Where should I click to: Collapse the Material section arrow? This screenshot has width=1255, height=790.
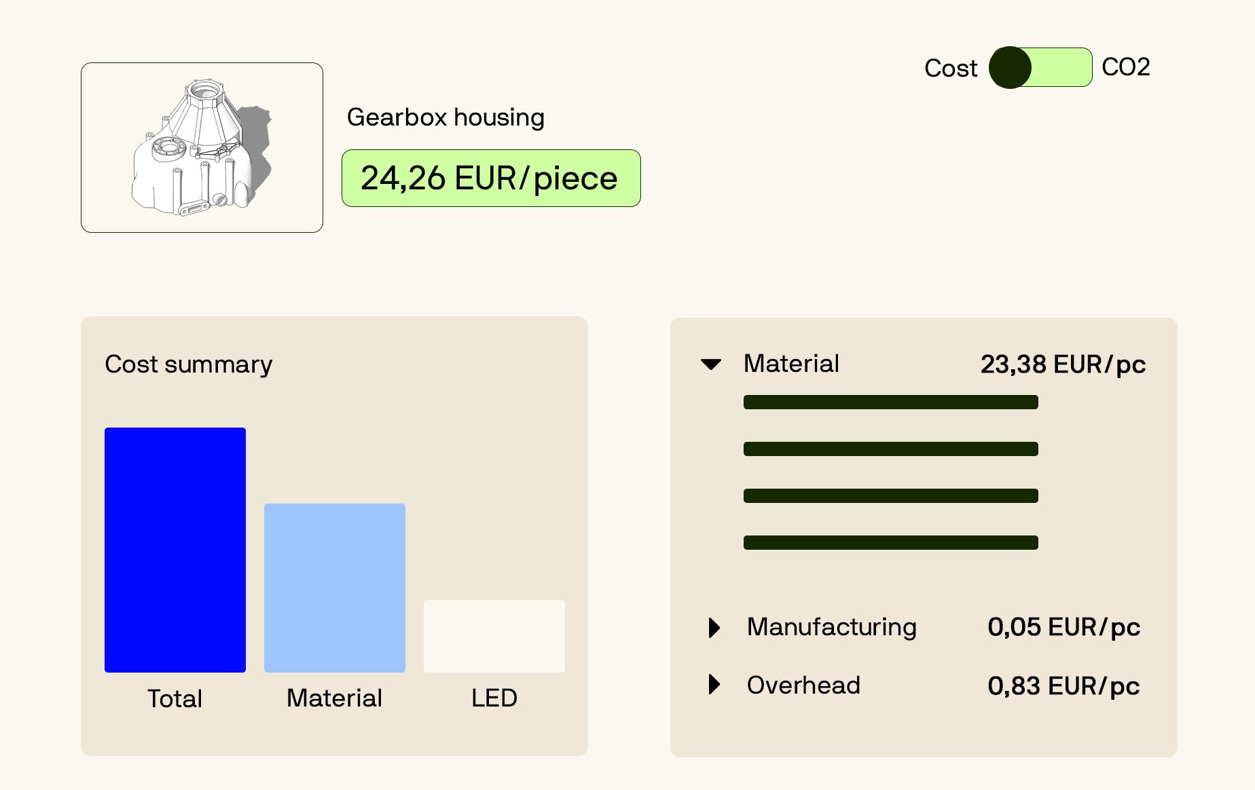pyautogui.click(x=710, y=364)
